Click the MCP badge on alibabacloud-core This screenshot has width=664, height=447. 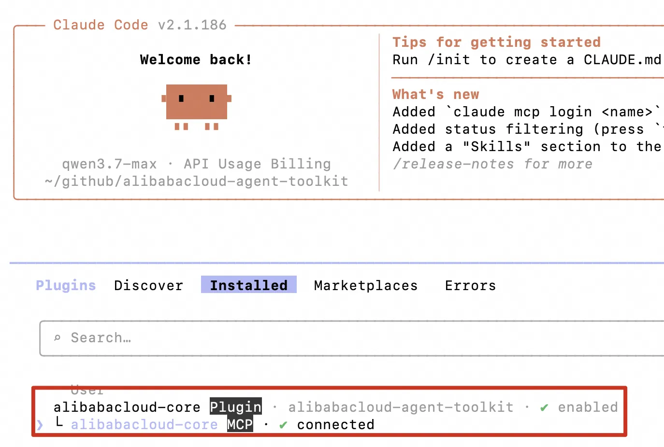[x=240, y=424]
